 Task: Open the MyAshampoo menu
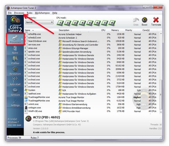coord(42,13)
